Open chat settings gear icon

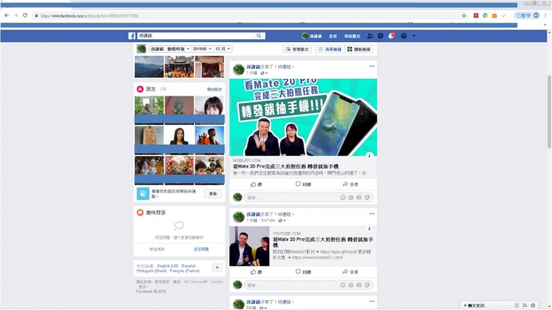click(533, 305)
